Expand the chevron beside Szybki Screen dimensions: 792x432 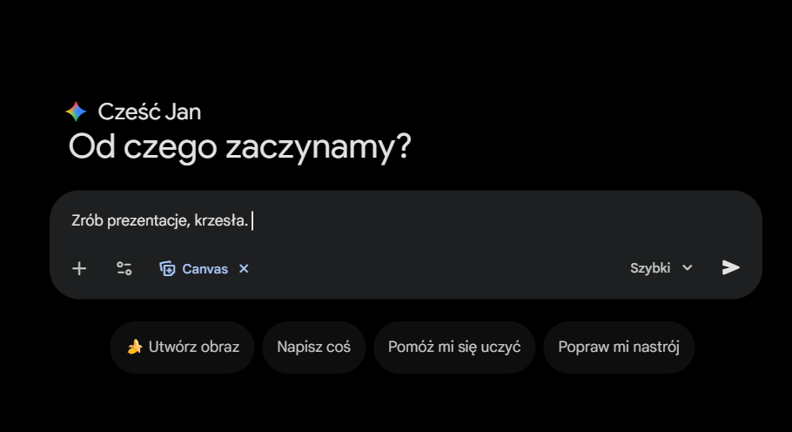click(688, 267)
